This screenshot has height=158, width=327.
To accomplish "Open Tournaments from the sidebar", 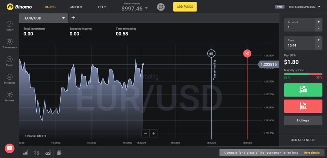I will (9, 43).
